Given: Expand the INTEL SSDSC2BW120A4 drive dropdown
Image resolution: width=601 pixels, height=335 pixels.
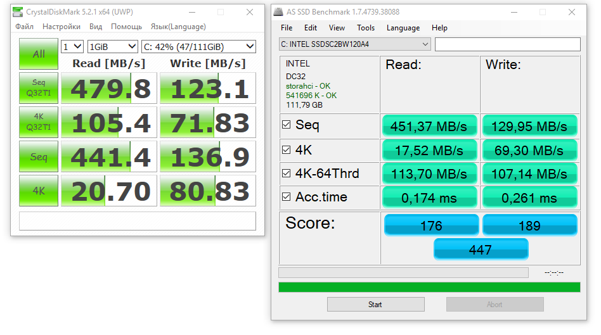Looking at the screenshot, I should click(355, 44).
